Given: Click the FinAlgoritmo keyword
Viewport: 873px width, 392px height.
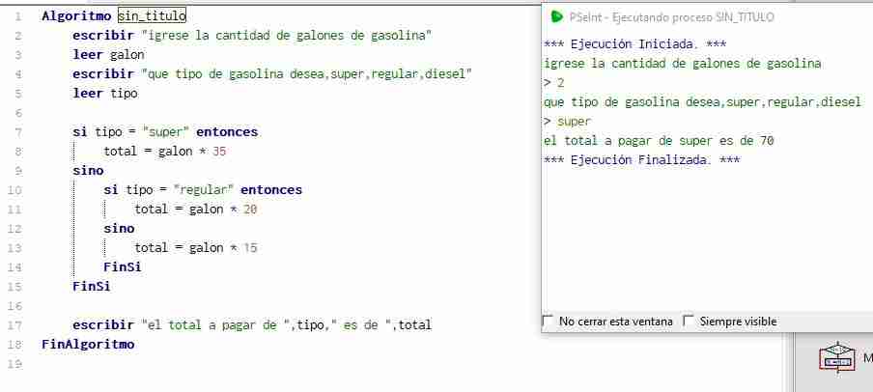Looking at the screenshot, I should point(88,344).
